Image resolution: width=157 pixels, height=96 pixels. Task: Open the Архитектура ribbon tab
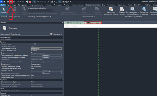11,5
